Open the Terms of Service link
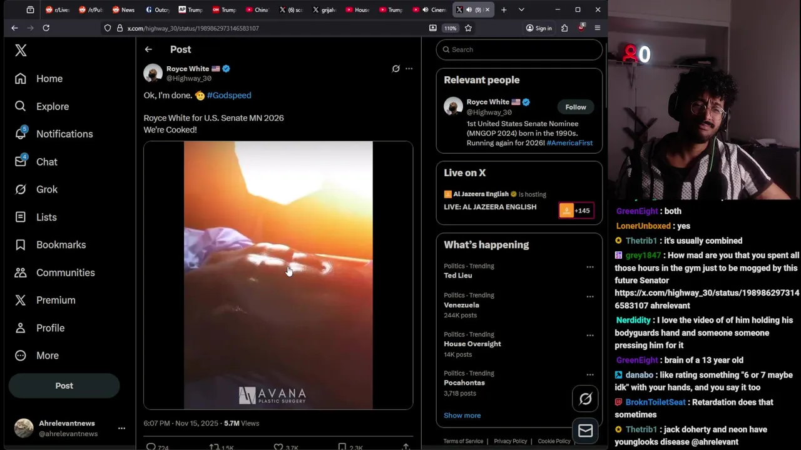 (x=463, y=441)
